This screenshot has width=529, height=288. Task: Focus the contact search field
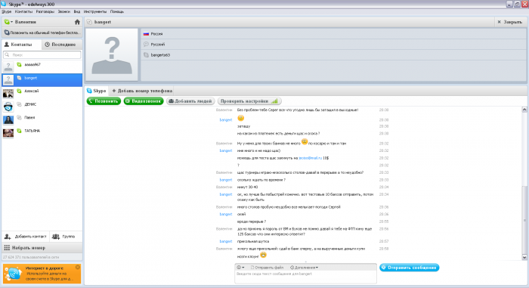tap(42, 54)
